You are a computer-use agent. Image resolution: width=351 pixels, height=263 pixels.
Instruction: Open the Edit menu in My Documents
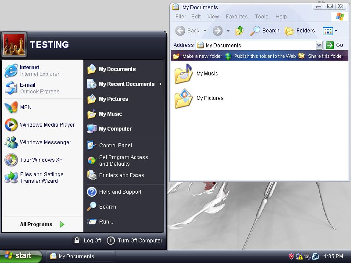(196, 17)
